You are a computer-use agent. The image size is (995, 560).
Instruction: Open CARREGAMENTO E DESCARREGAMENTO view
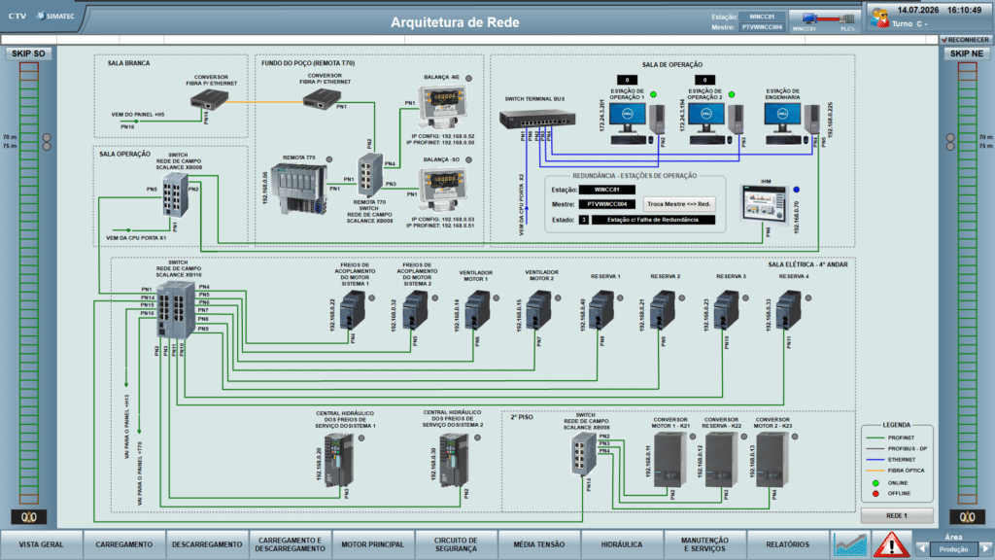(x=290, y=544)
